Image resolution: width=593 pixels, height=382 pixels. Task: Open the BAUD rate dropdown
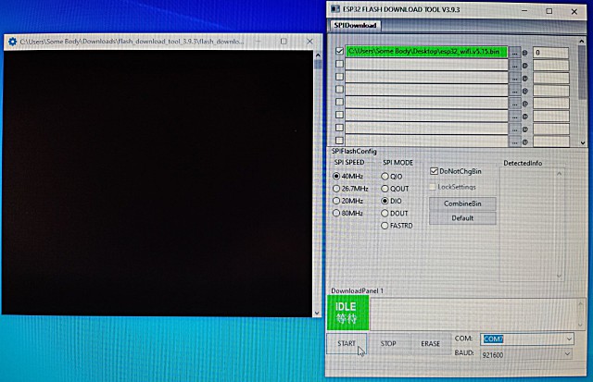click(x=567, y=354)
